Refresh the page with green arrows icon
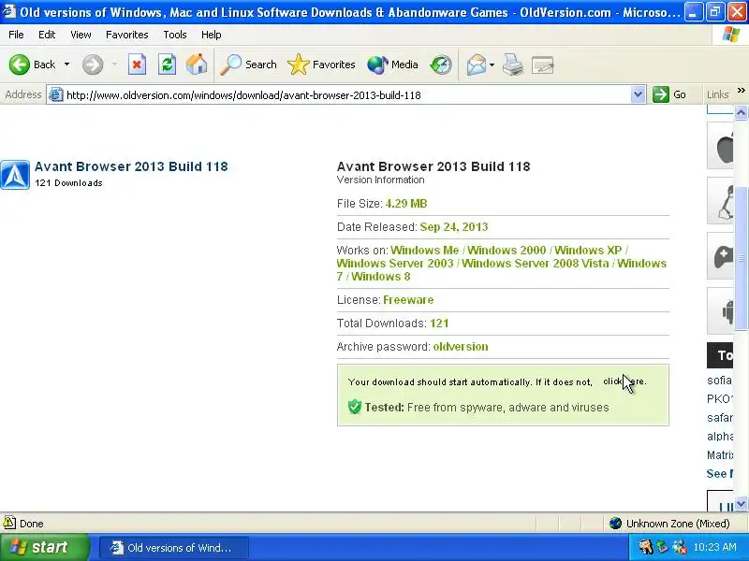This screenshot has height=561, width=749. click(x=168, y=65)
